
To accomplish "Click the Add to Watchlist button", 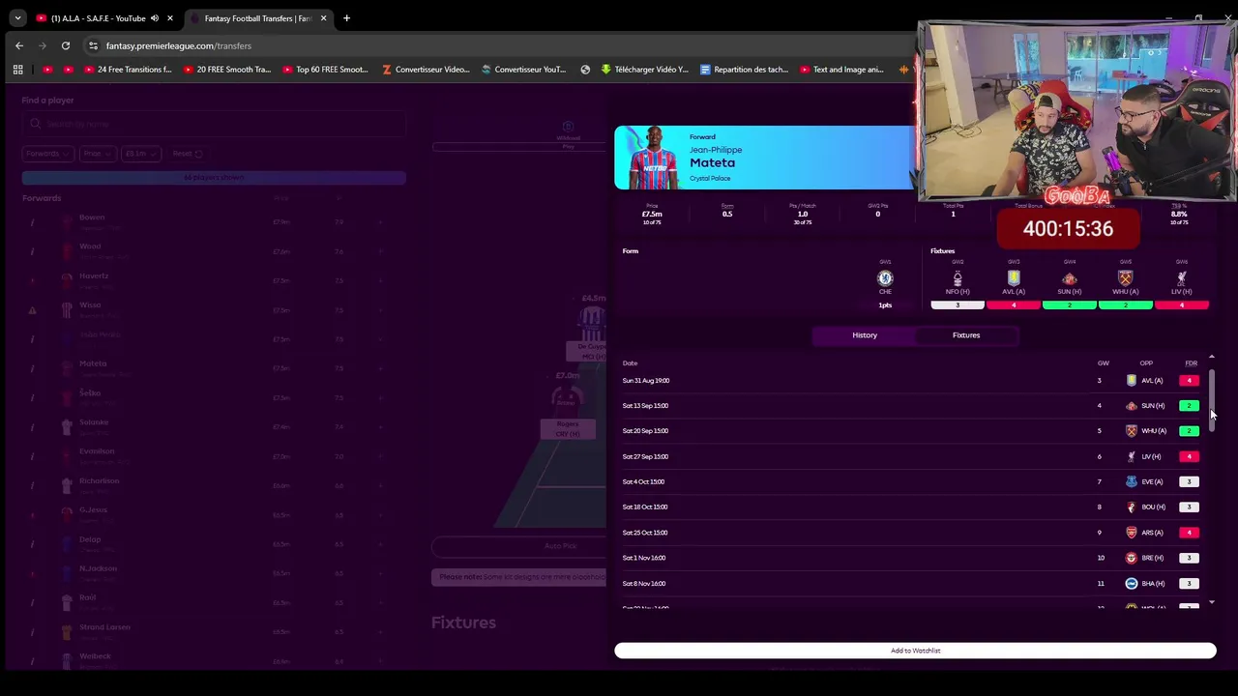I will 915,651.
